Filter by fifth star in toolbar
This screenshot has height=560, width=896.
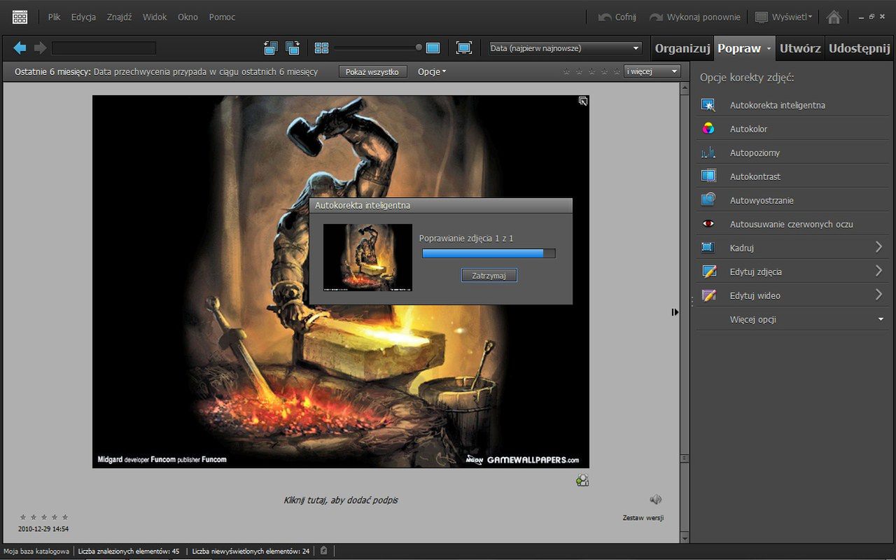click(x=617, y=71)
